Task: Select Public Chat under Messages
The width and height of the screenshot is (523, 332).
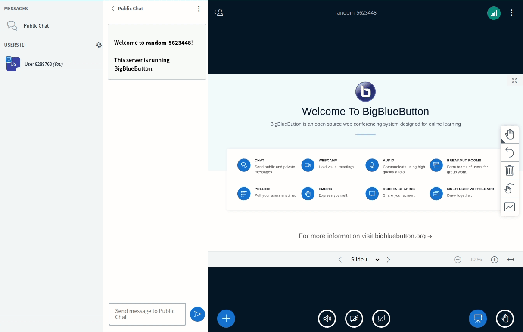Action: coord(36,25)
